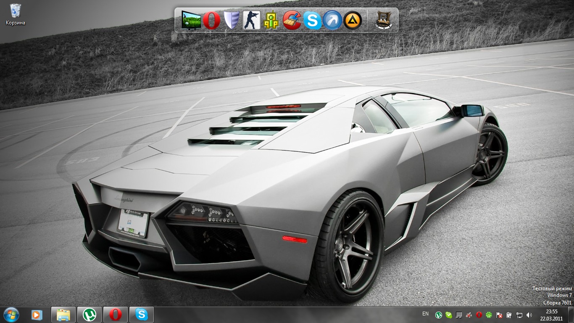Open Skype from the top dock
Viewport: 574px width, 323px height.
(x=312, y=20)
